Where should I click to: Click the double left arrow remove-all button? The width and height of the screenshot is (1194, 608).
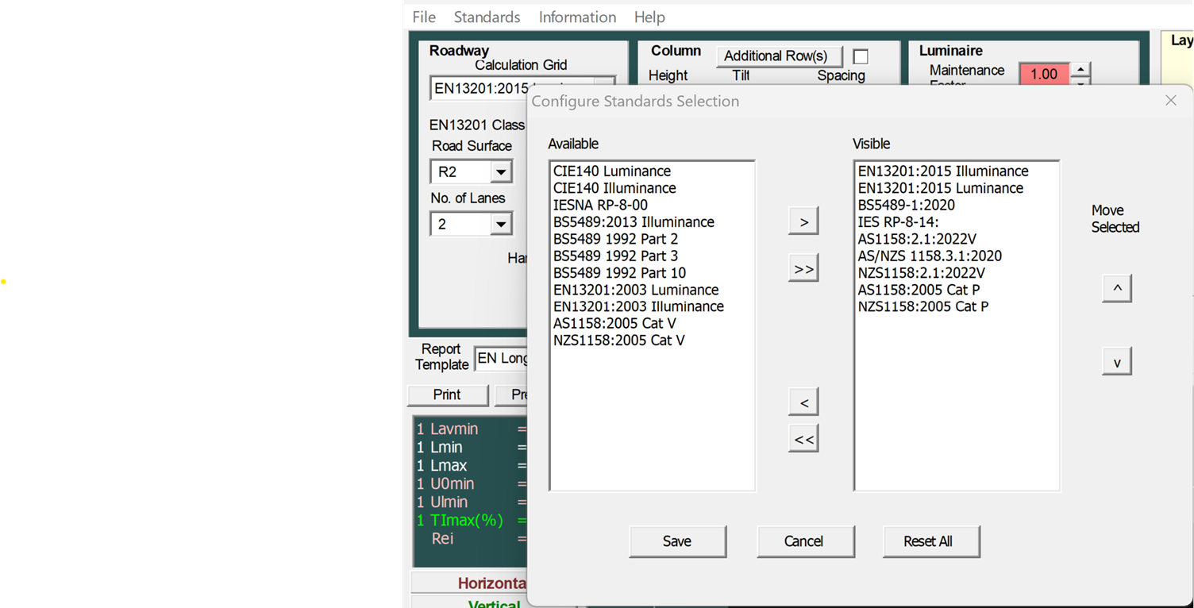[803, 439]
